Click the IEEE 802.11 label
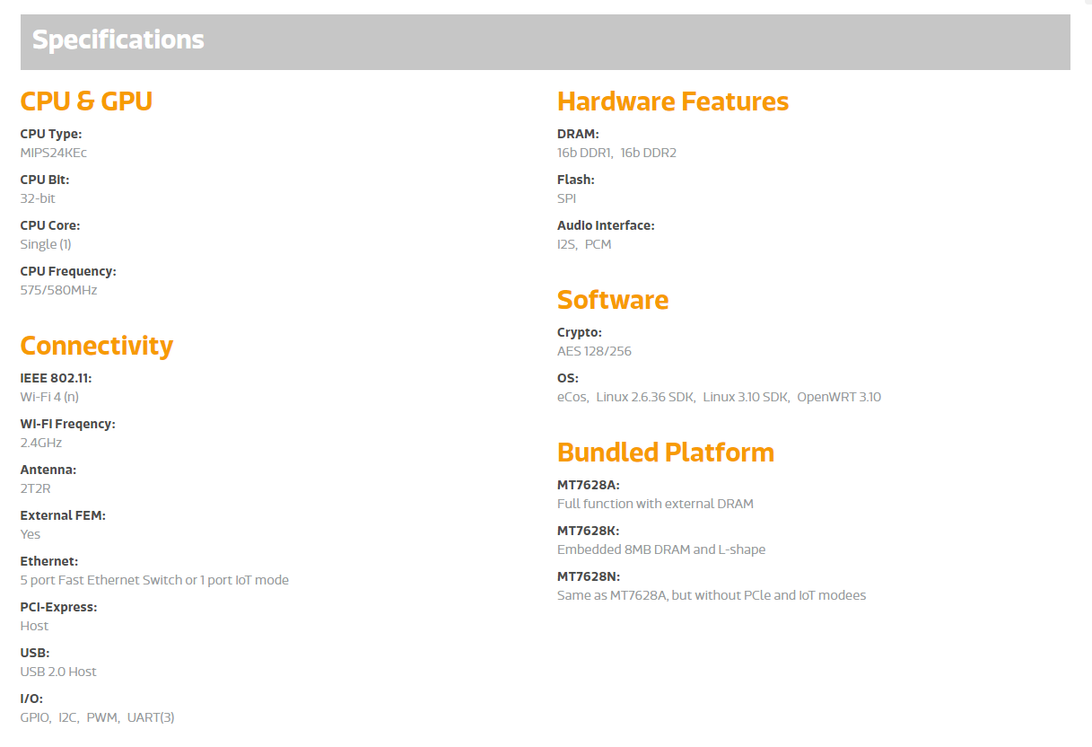 [56, 378]
